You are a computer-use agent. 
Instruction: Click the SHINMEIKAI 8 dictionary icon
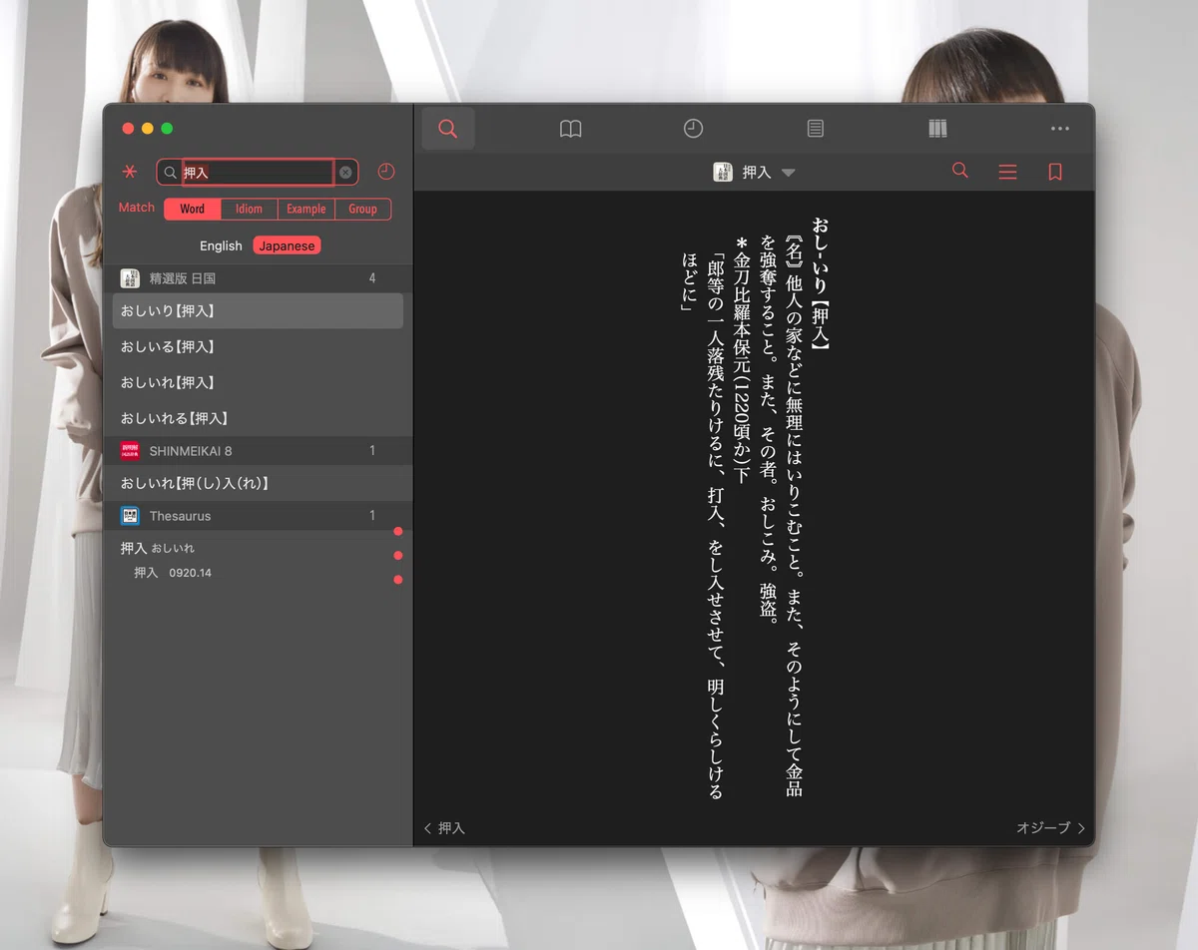point(130,451)
